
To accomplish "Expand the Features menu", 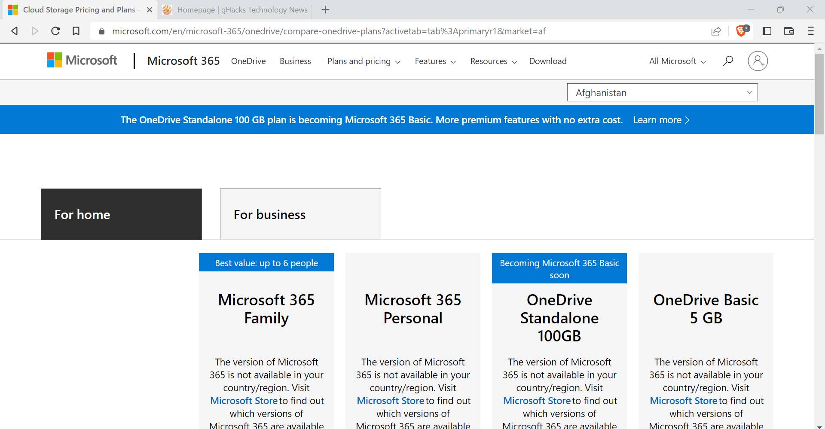I will [x=435, y=61].
